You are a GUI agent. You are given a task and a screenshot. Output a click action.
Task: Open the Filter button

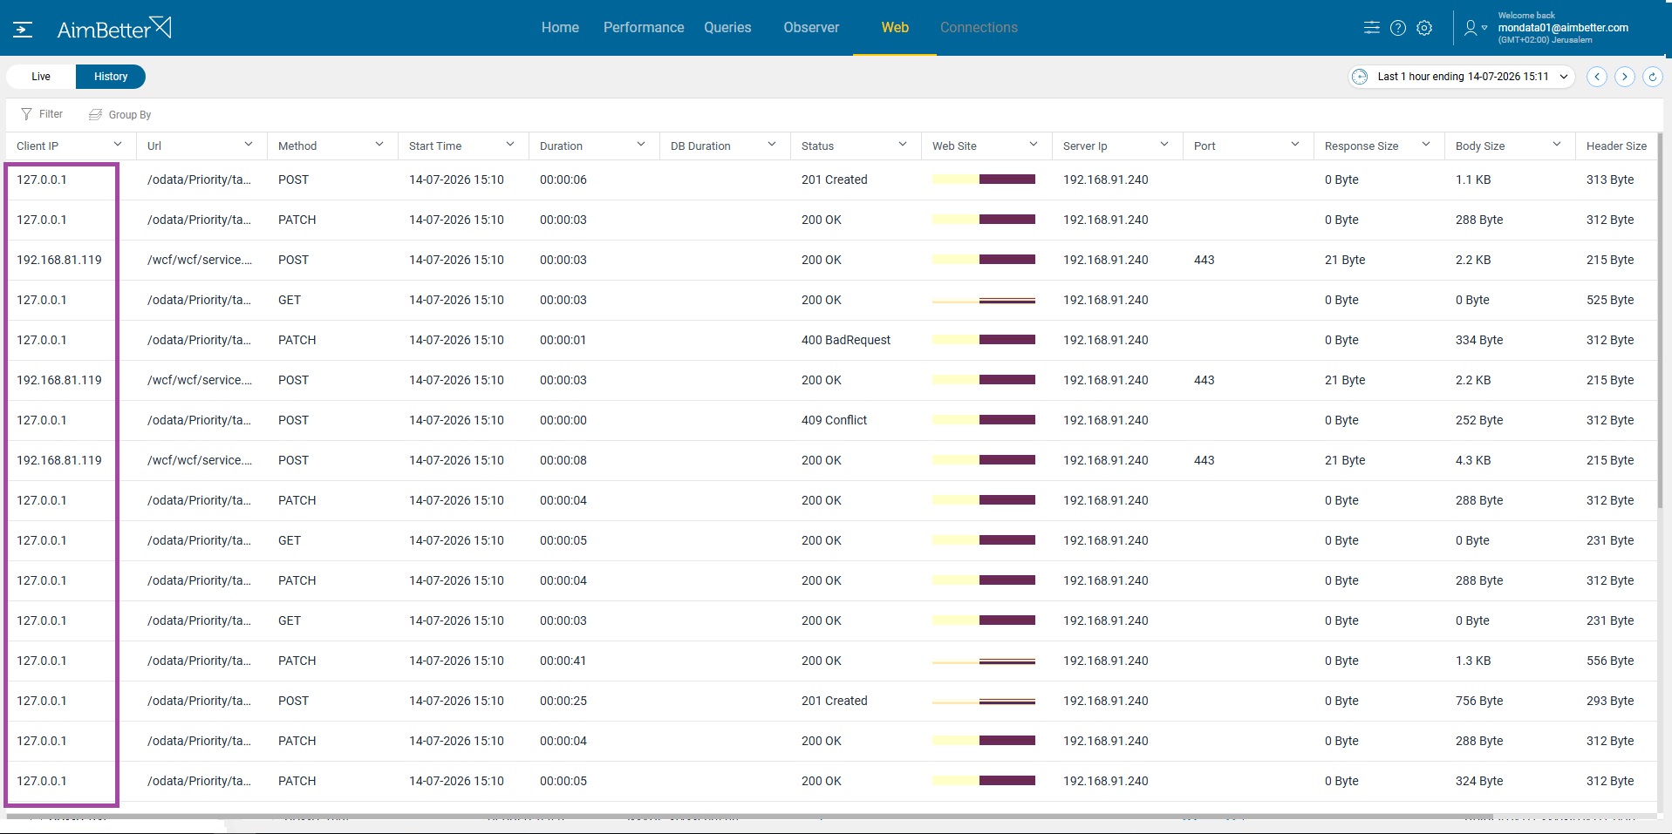coord(42,114)
